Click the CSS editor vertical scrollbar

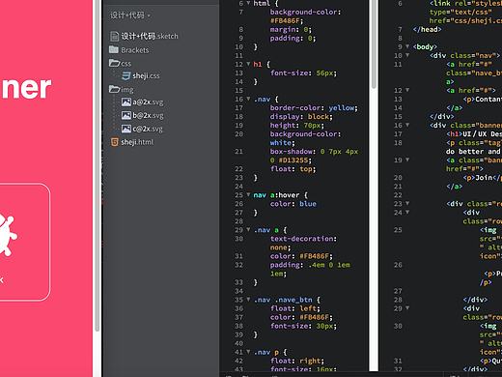click(x=374, y=43)
